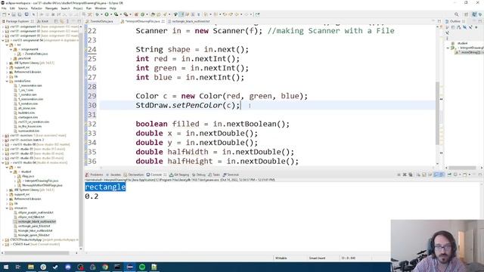Screen dimensions: 484x272
Task: Open the Tasks view tab
Action: click(x=214, y=175)
